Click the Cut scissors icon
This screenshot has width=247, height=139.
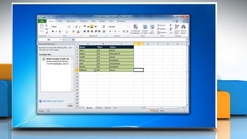click(46, 25)
